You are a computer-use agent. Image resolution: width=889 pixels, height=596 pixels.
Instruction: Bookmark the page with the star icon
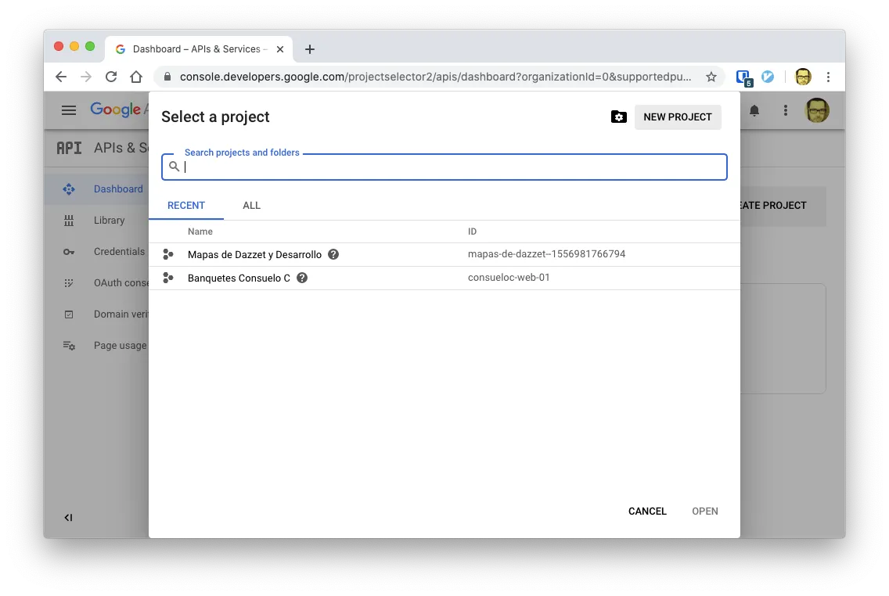tap(711, 77)
